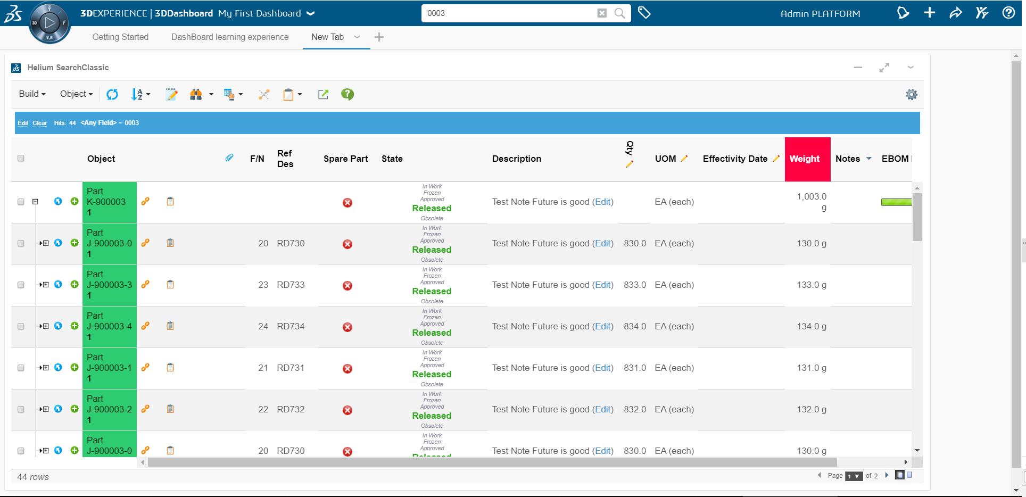Image resolution: width=1026 pixels, height=497 pixels.
Task: Click Edit link in J-900003-1 description
Action: (x=603, y=368)
